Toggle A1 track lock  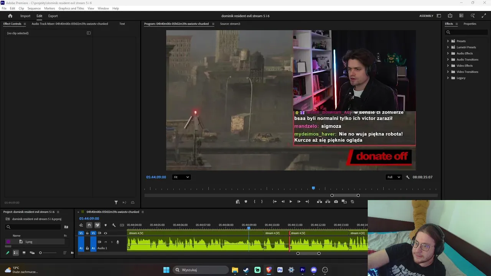pos(87,248)
